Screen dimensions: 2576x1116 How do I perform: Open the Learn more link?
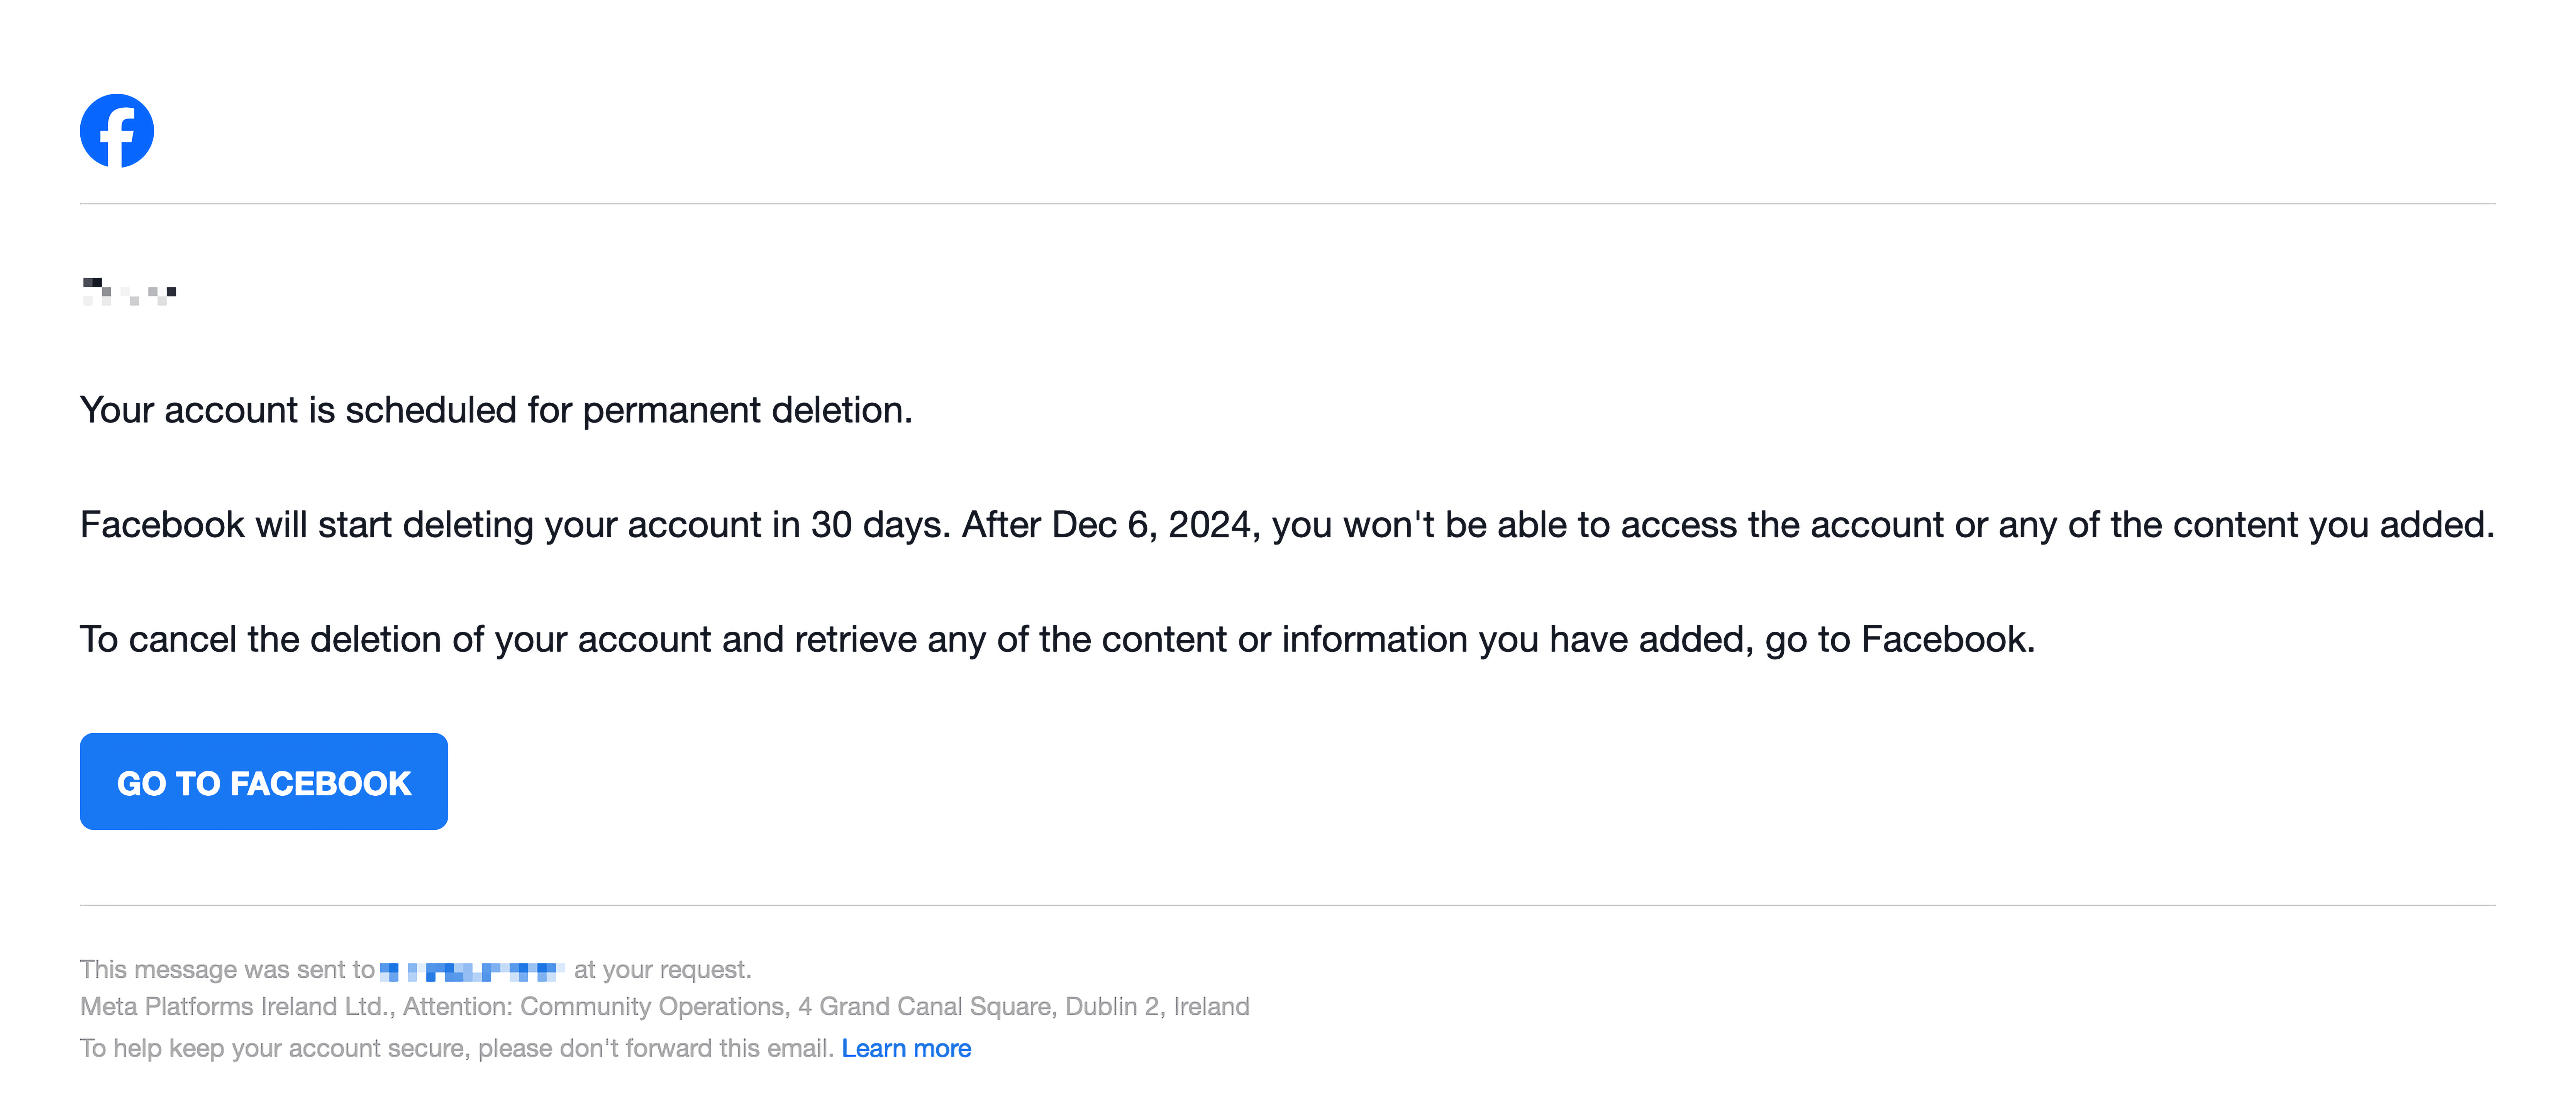(x=906, y=1048)
